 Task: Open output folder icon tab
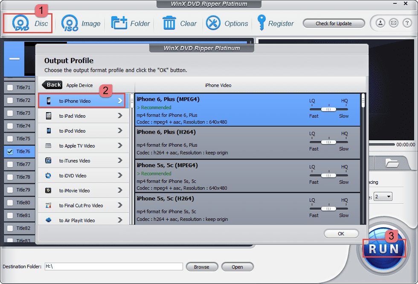[x=392, y=163]
